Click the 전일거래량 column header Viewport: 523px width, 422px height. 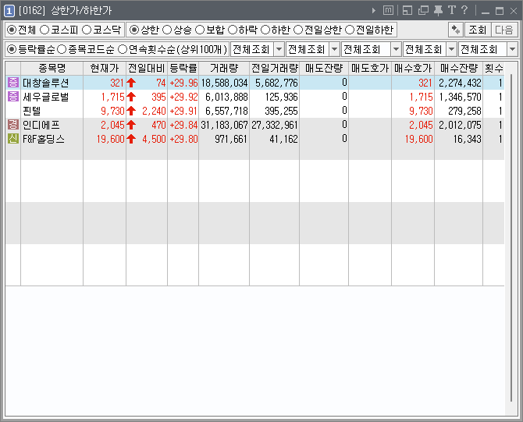click(274, 69)
